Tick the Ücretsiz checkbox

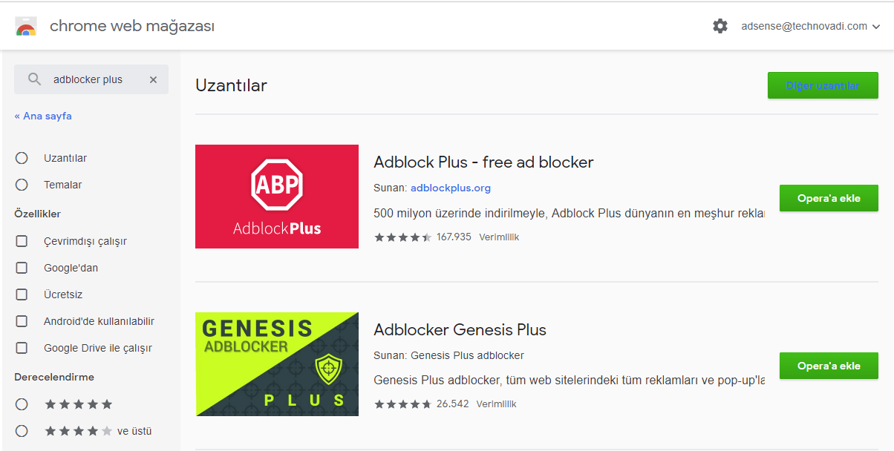pyautogui.click(x=22, y=294)
